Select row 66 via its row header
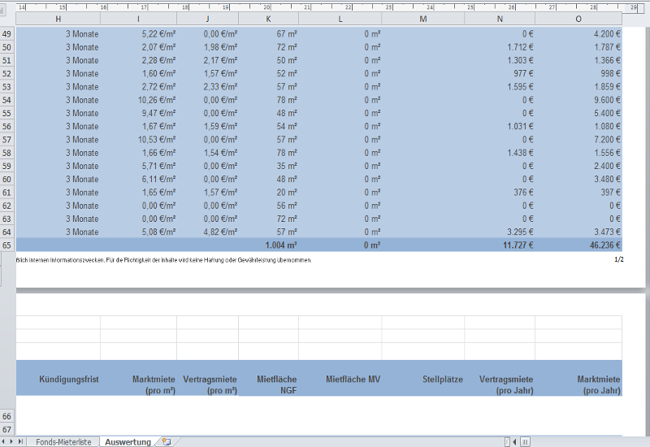The image size is (650, 447). coord(7,416)
